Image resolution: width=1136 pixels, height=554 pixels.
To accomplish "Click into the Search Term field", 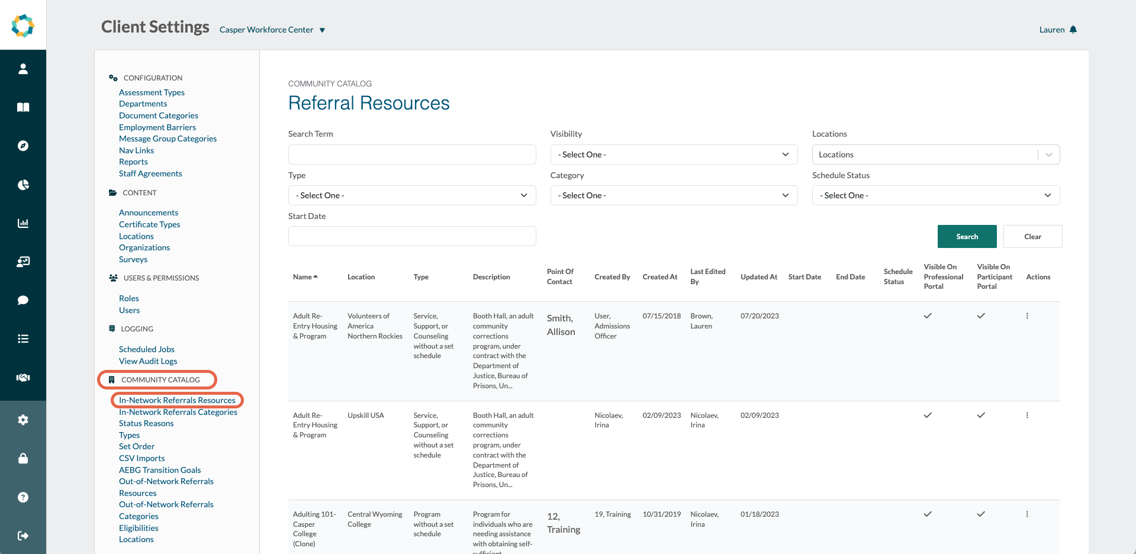I will [x=411, y=154].
